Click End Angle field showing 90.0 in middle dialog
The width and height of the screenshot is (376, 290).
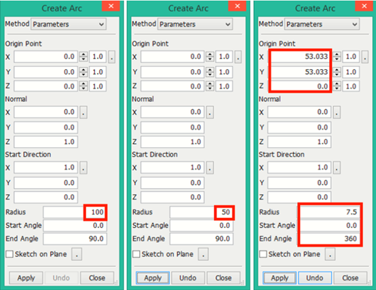point(202,238)
